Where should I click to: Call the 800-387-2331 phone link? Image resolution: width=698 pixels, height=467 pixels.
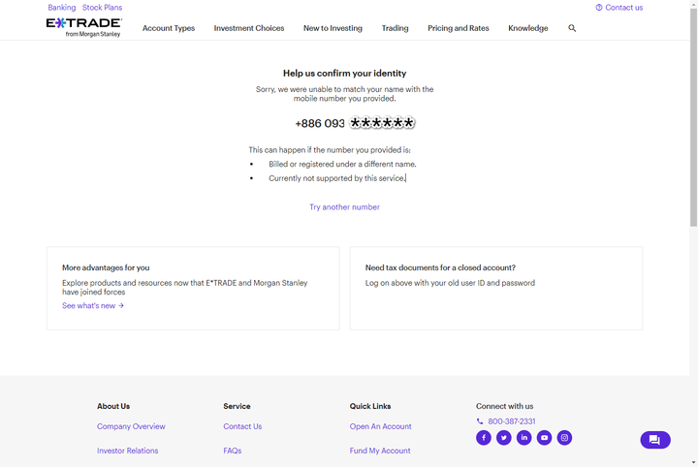[x=506, y=421]
